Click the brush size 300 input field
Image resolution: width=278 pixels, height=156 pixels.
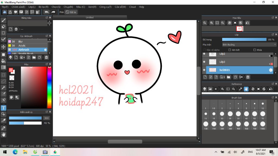[46, 118]
